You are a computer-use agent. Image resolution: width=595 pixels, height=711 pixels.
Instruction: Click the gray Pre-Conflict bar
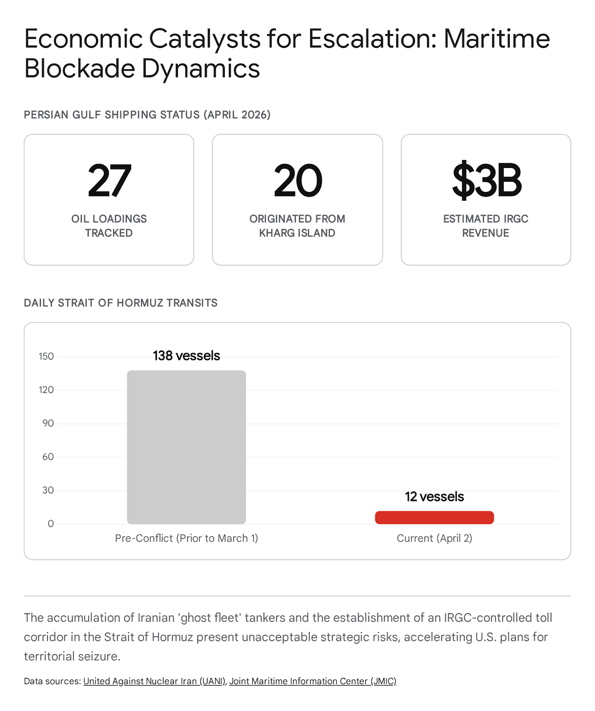[x=186, y=447]
